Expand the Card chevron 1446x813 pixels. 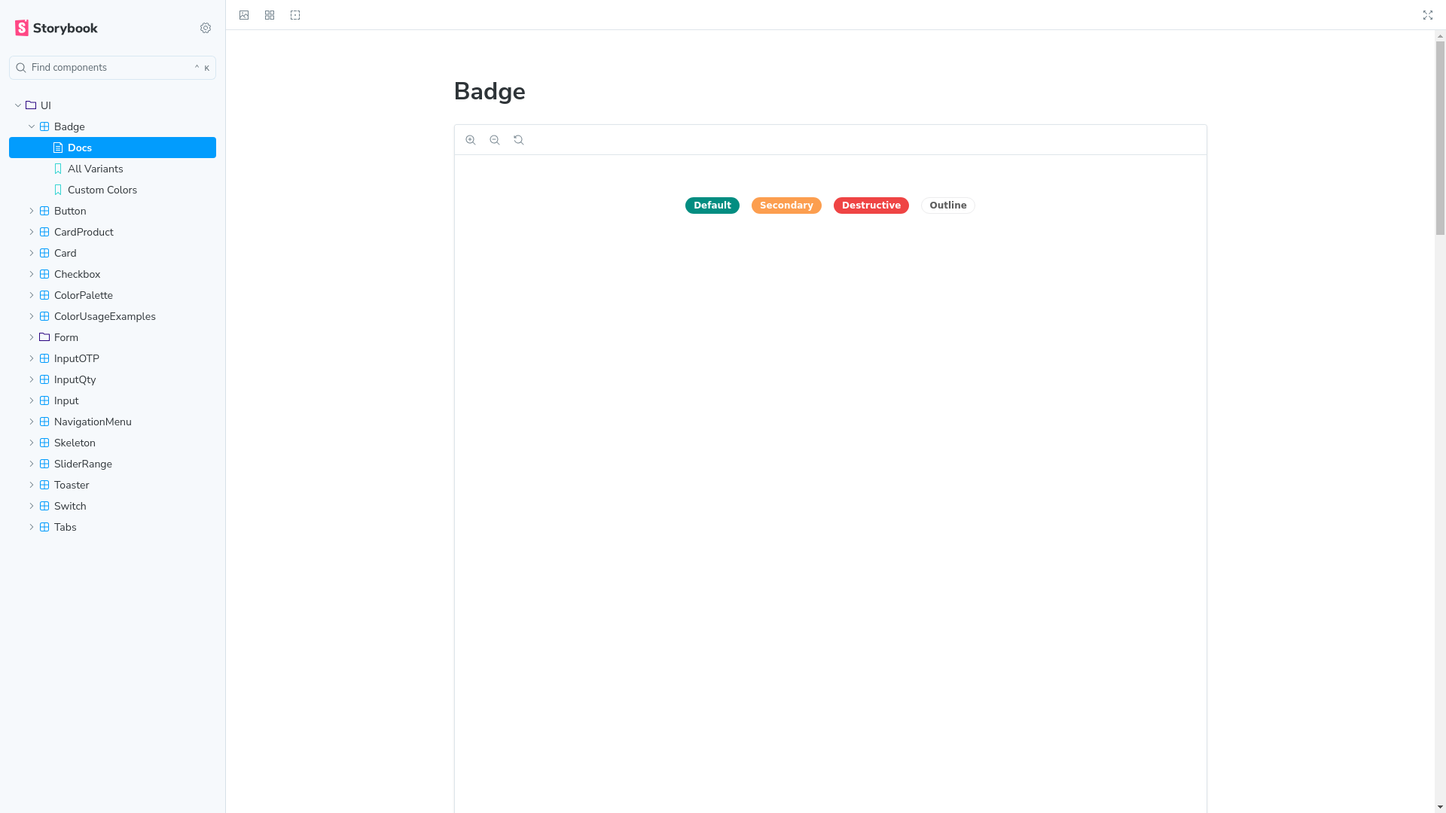[x=32, y=253]
